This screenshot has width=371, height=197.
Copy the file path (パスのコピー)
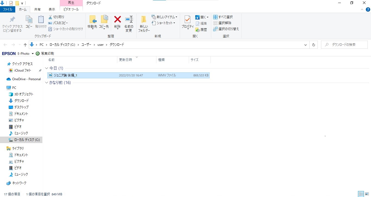point(58,23)
